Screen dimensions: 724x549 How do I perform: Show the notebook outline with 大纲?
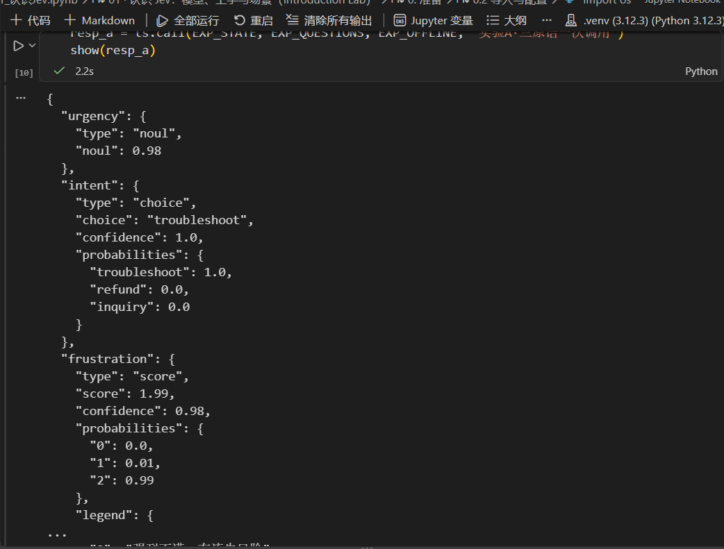click(507, 21)
